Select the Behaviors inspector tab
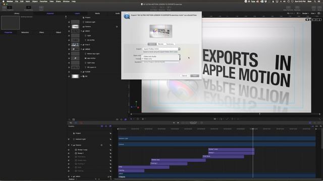Image resolution: width=323 pixels, height=181 pixels. point(25,32)
